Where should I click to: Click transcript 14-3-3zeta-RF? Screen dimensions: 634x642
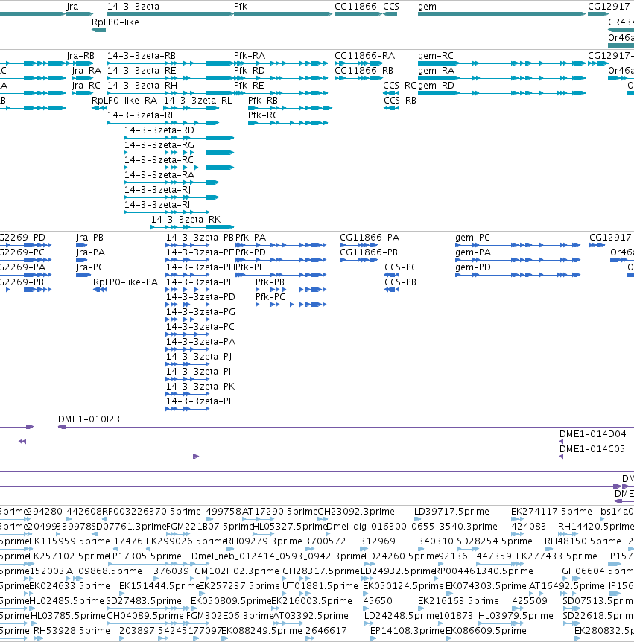pyautogui.click(x=141, y=115)
